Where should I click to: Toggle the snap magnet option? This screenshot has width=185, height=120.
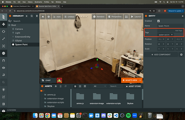click(x=4, y=61)
